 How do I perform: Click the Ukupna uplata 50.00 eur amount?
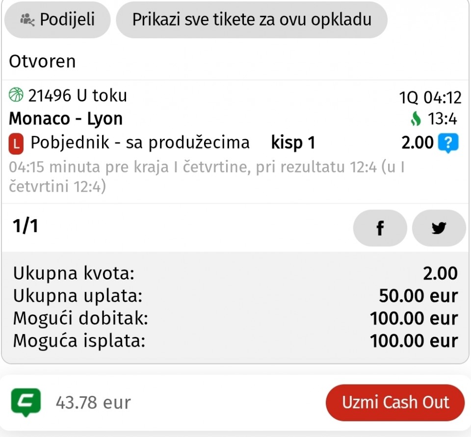click(418, 296)
